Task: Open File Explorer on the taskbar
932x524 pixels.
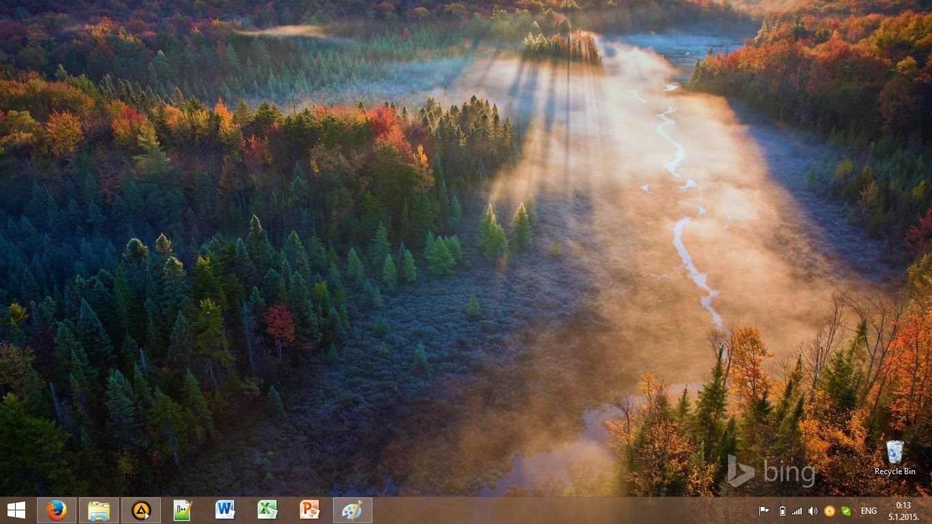Action: [99, 510]
